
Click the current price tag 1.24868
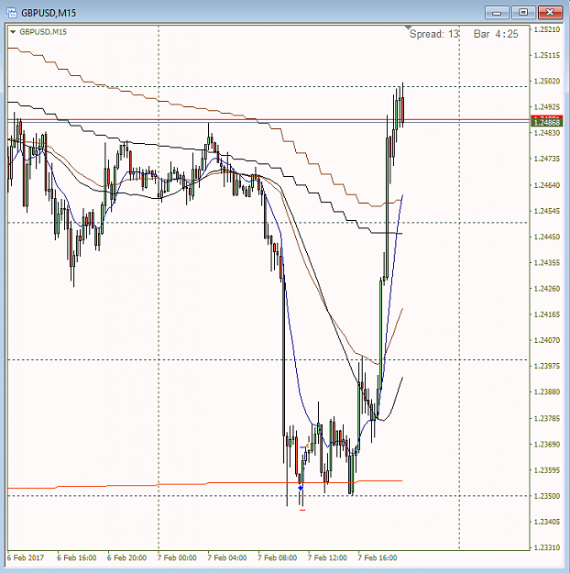click(546, 123)
